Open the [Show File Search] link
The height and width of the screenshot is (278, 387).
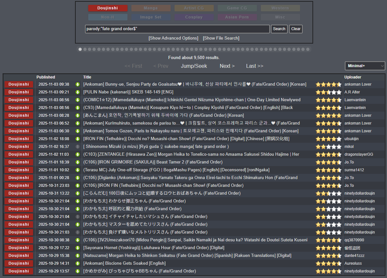pyautogui.click(x=221, y=38)
